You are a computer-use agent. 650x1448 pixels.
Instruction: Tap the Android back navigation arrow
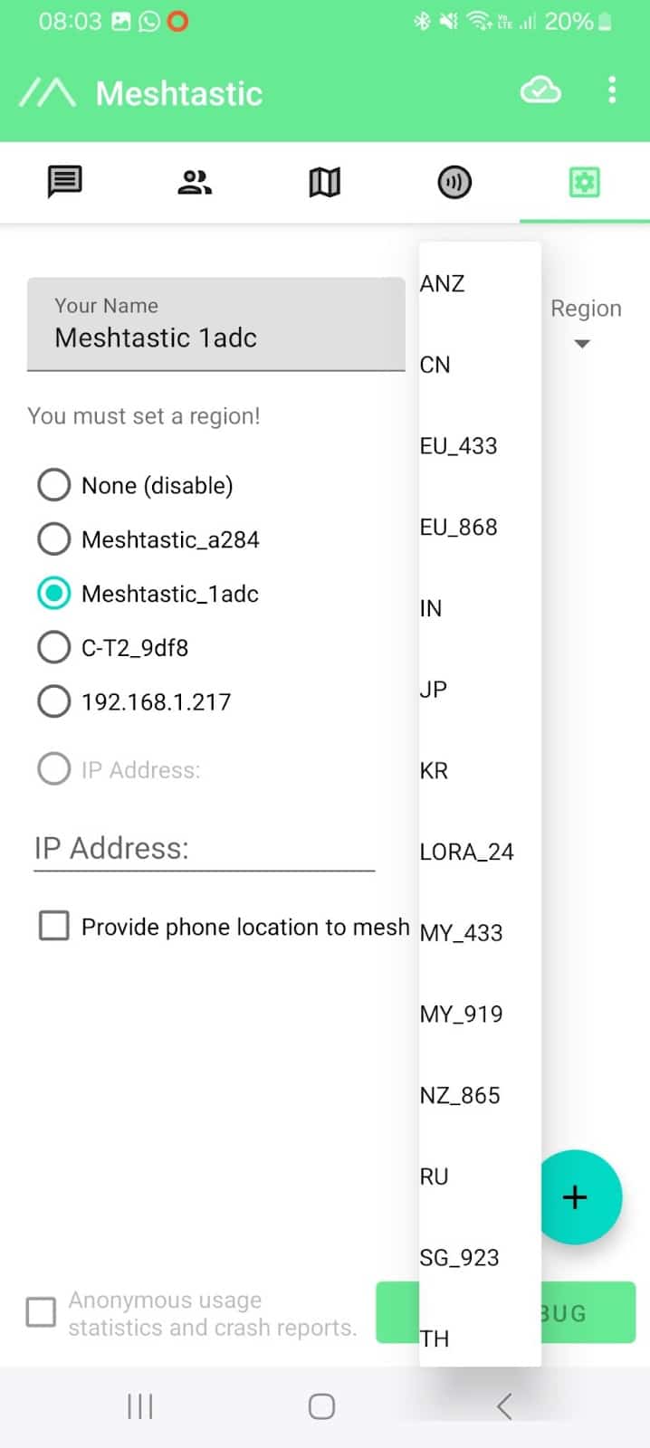click(504, 1405)
